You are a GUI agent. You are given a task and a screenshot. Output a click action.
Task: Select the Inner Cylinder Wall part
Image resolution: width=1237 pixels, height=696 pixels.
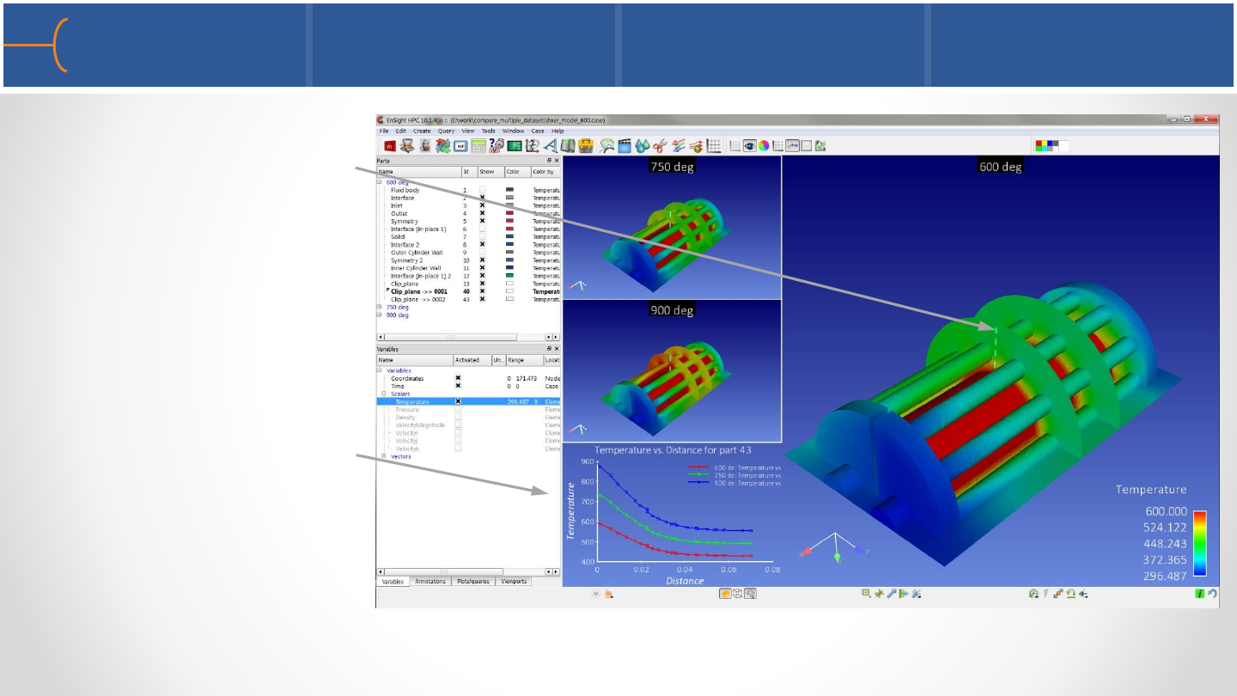[x=417, y=267]
